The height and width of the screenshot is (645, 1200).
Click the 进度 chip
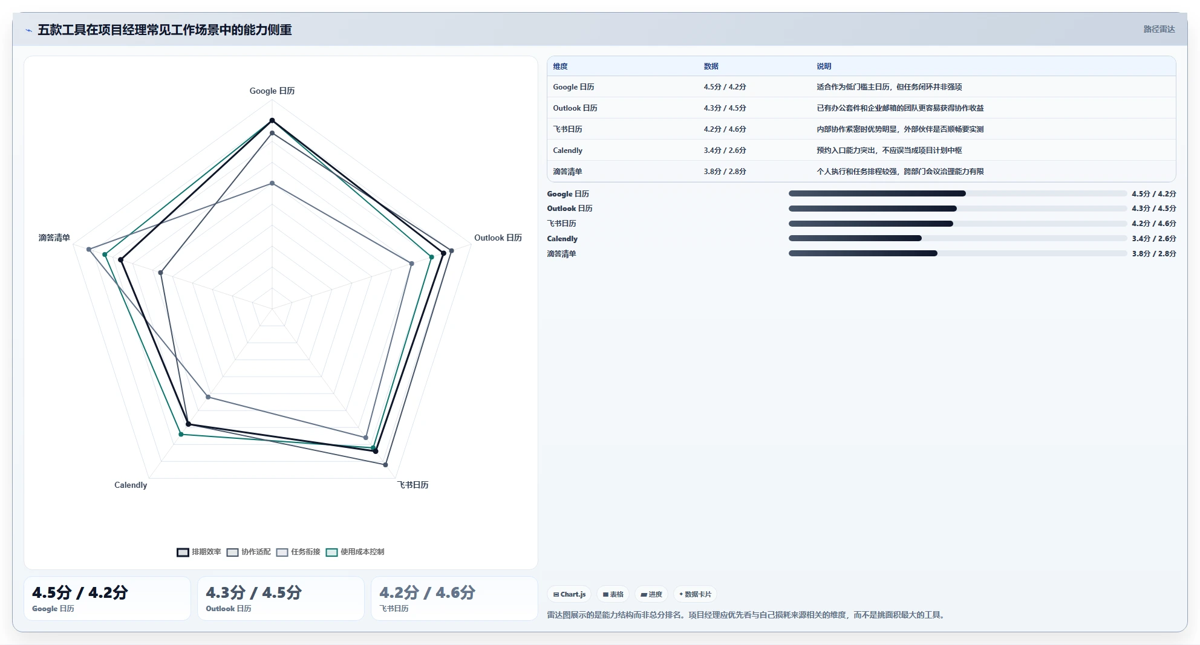click(x=651, y=594)
